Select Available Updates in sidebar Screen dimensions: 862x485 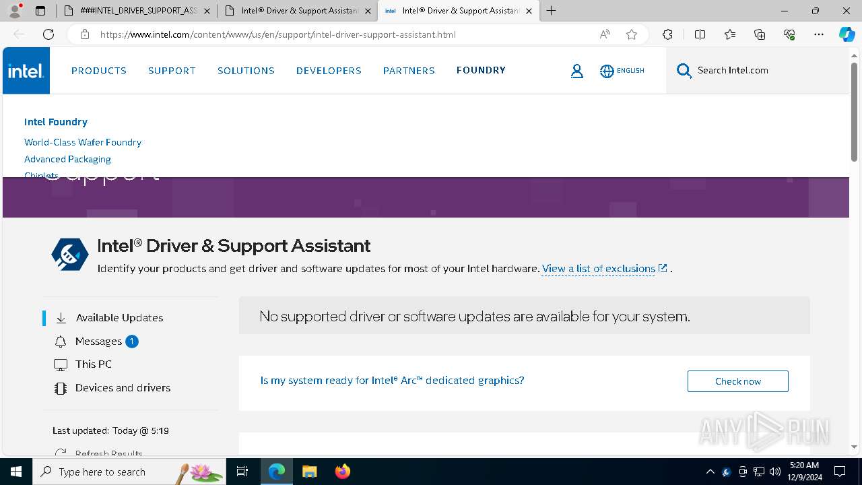point(119,318)
